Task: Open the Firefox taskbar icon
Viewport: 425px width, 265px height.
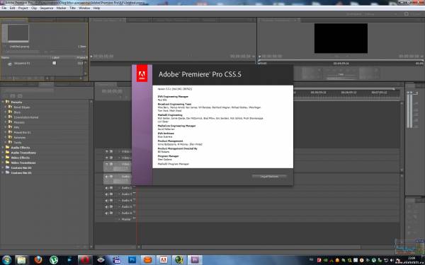Action: click(x=38, y=260)
